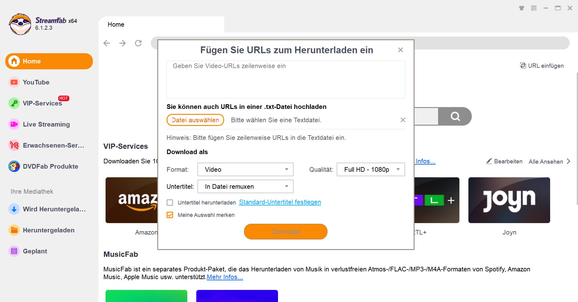Click the orange Download button
This screenshot has height=302, width=578.
286,232
